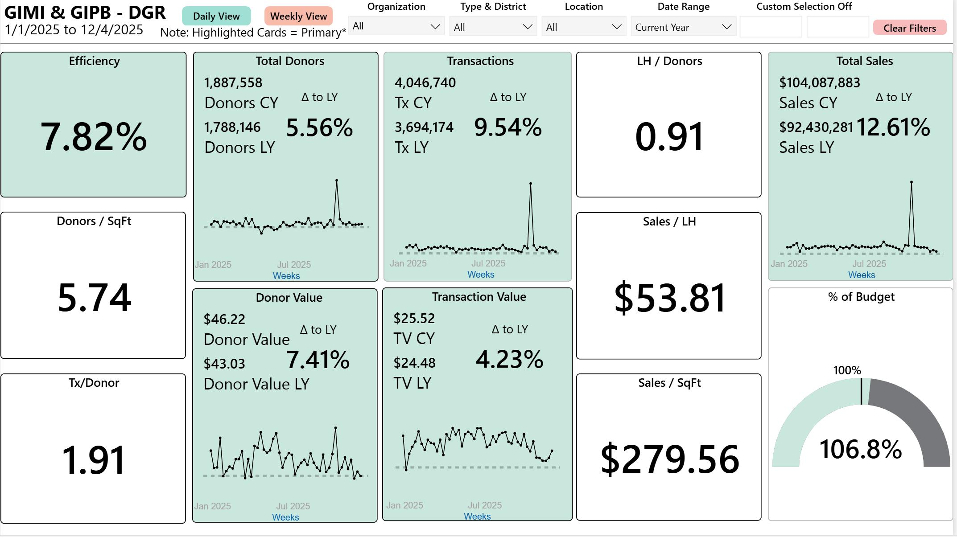Click the second Custom Selection input box

pyautogui.click(x=837, y=27)
